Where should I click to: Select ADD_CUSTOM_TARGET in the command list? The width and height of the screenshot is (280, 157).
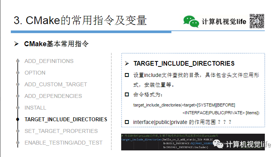pos(56,84)
